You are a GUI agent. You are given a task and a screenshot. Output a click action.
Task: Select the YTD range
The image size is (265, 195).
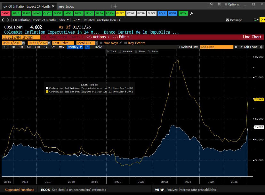(37, 47)
